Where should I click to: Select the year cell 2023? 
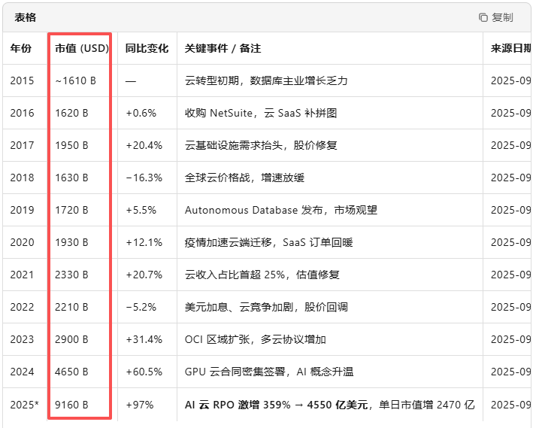[22, 339]
